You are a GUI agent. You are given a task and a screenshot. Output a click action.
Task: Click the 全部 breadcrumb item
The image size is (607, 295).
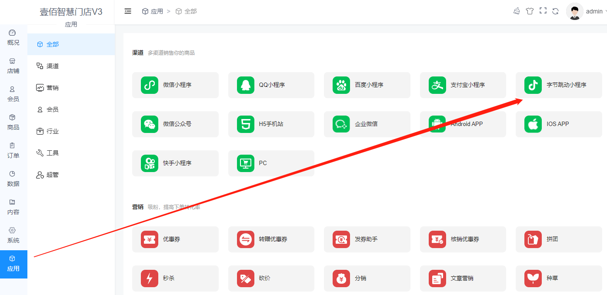[x=186, y=11]
